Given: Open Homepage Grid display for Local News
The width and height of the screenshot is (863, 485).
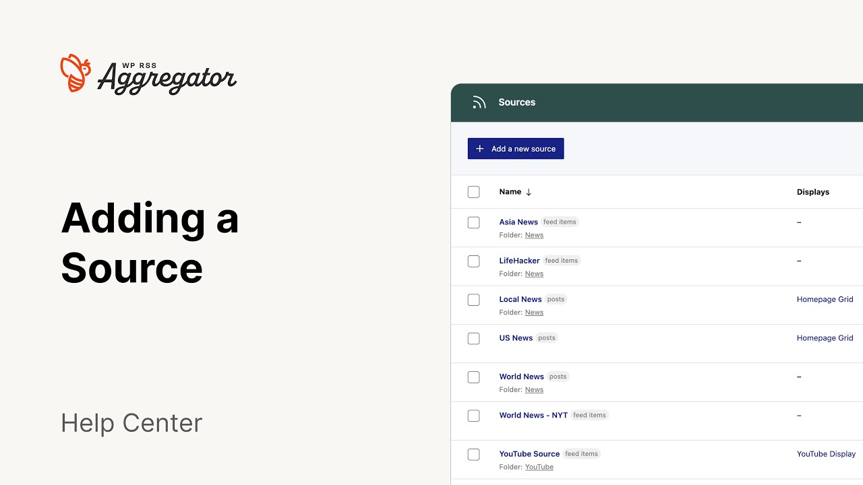Looking at the screenshot, I should 825,299.
